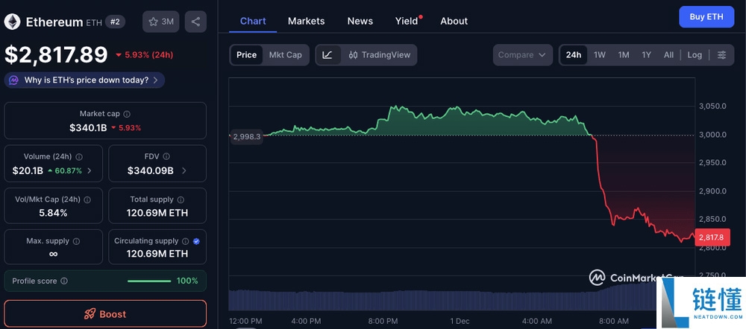Screen dimensions: 746x329
Task: Open the Compare dropdown
Action: (x=522, y=55)
